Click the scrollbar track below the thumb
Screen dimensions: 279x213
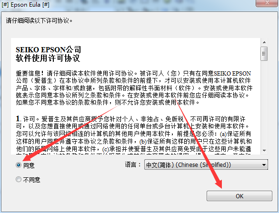point(264,104)
